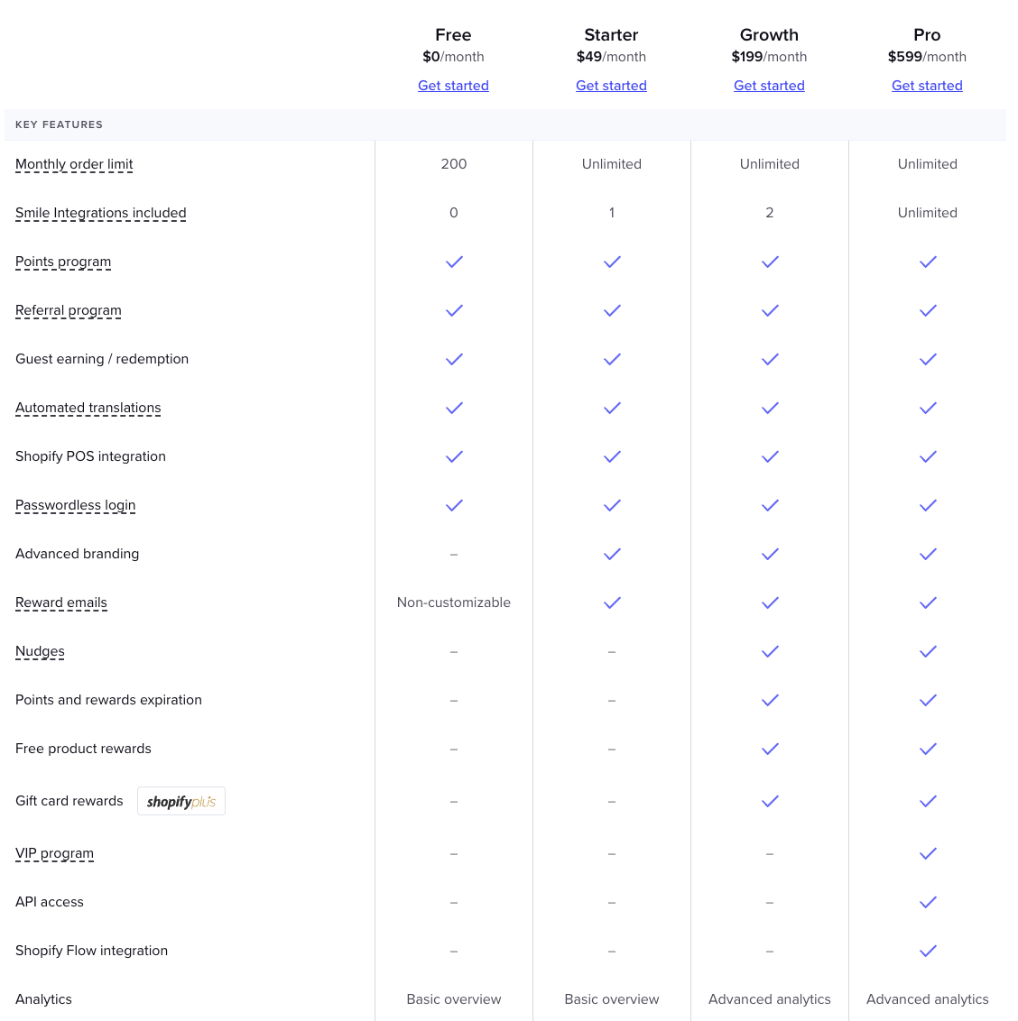Screen dimensions: 1018x1021
Task: Click the Referral program checkmark under Free plan
Action: [x=454, y=310]
